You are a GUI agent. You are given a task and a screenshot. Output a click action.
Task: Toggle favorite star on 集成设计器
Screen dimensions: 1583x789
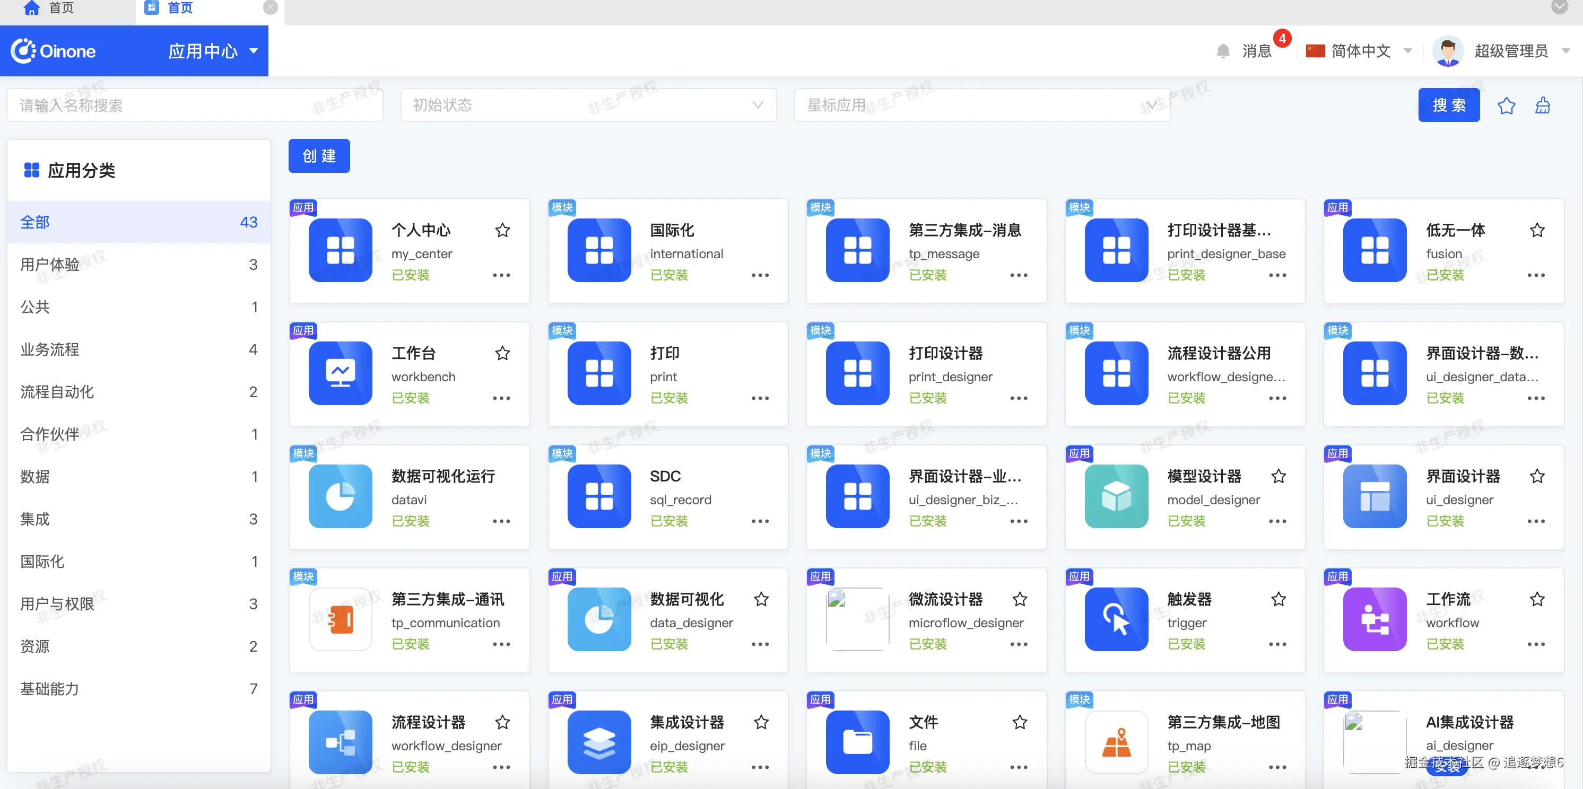(x=761, y=722)
